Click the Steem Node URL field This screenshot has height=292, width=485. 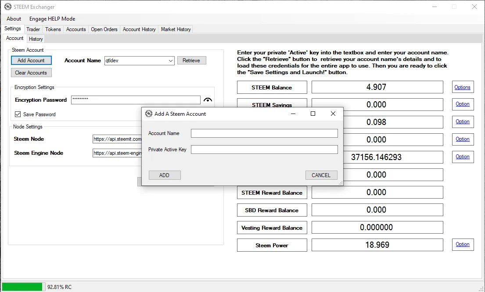(x=117, y=139)
